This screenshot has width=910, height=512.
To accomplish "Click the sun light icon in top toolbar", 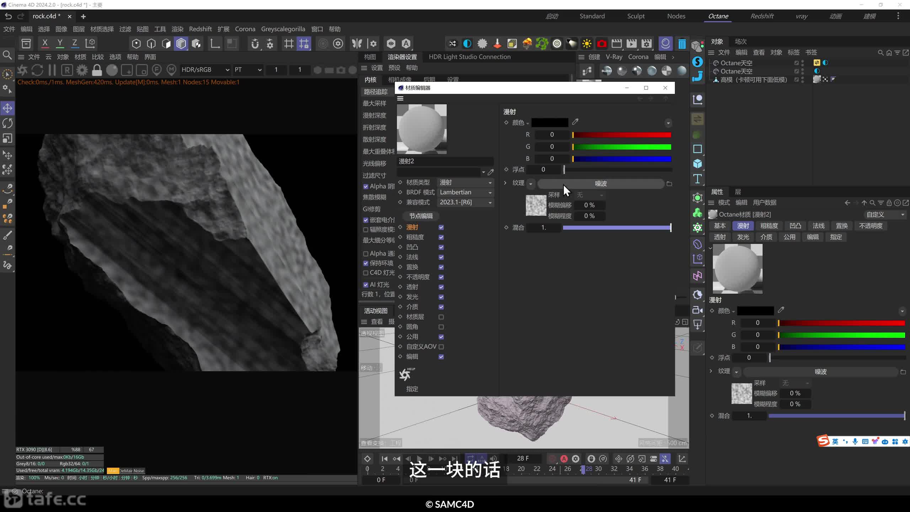I will pyautogui.click(x=587, y=44).
